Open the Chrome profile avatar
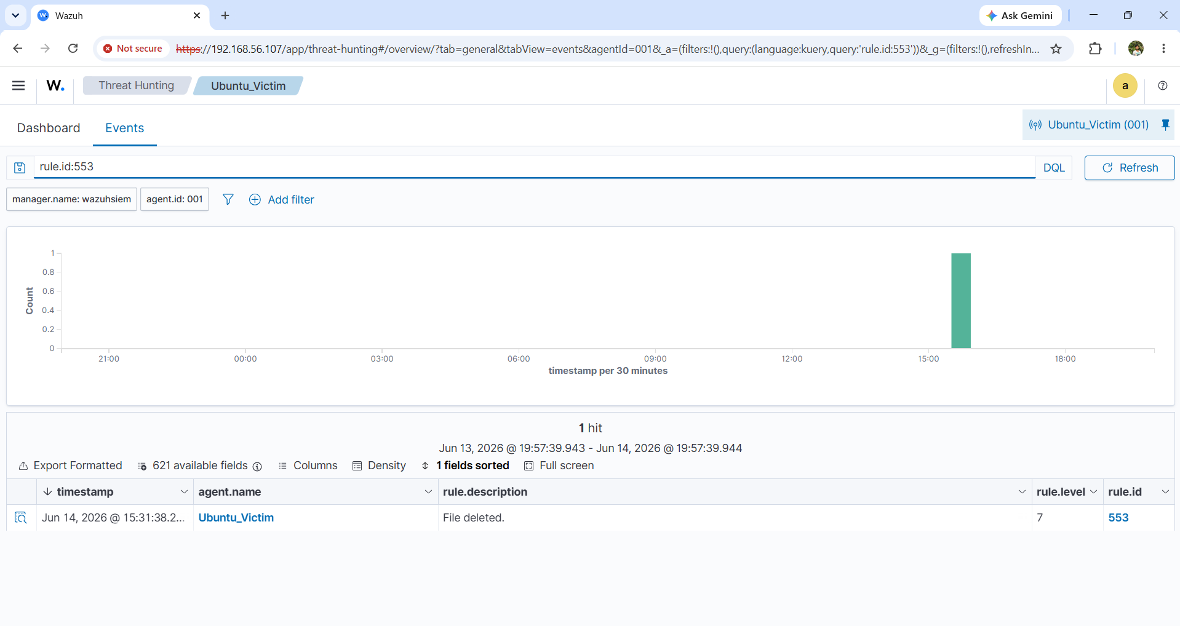 tap(1136, 49)
